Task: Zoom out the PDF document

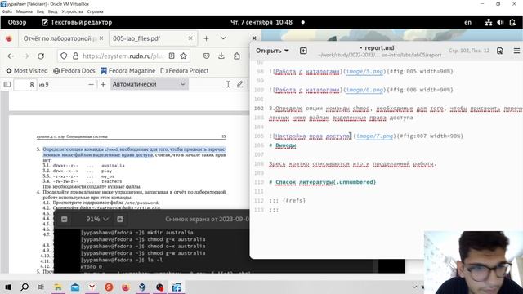Action: 91,84
